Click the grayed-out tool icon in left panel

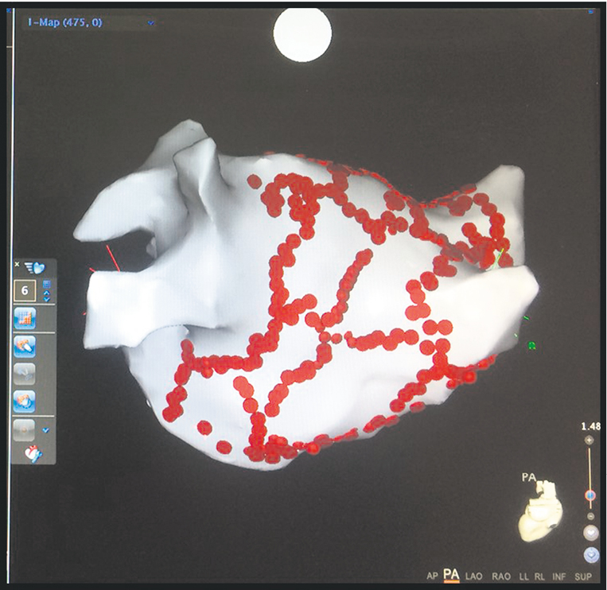click(x=25, y=373)
